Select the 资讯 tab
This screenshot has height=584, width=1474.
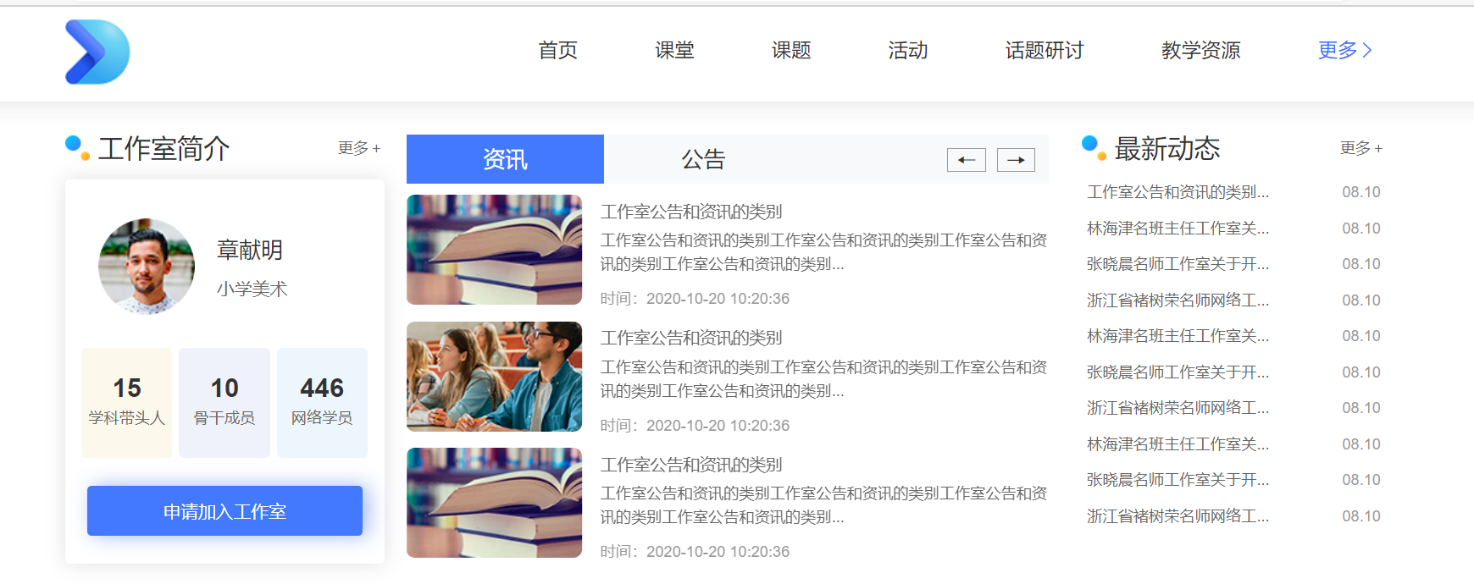(x=505, y=159)
